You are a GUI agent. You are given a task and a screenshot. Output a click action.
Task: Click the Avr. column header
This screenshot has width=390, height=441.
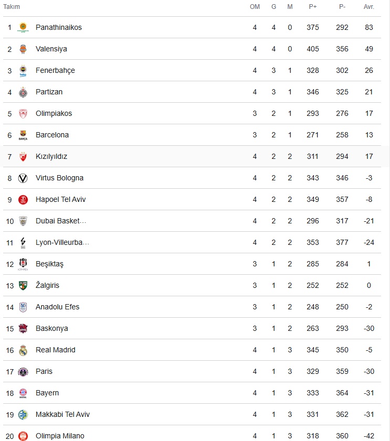click(369, 7)
